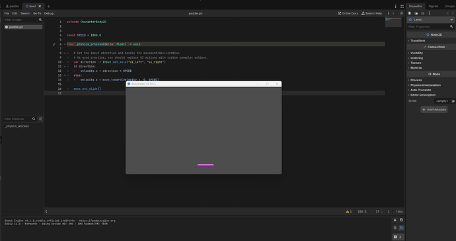Open the Go To menu
Screen dimensions: 456x241
coord(37,13)
